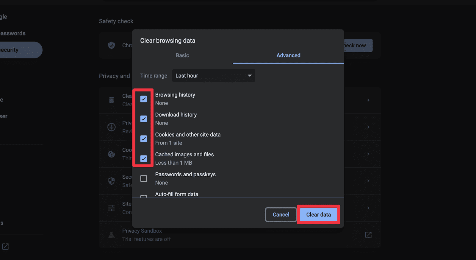Click the Privacy Sandbox flask icon

(112, 235)
